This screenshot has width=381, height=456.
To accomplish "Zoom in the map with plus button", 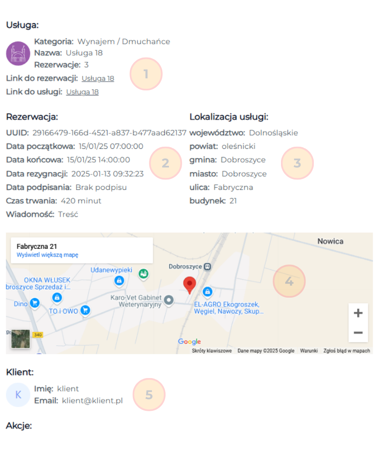I will [x=358, y=313].
